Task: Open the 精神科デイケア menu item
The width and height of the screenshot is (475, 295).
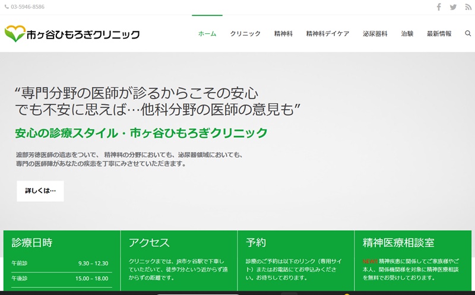Action: 327,34
